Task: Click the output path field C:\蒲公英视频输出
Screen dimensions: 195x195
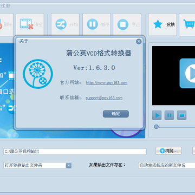Action: tap(75, 152)
